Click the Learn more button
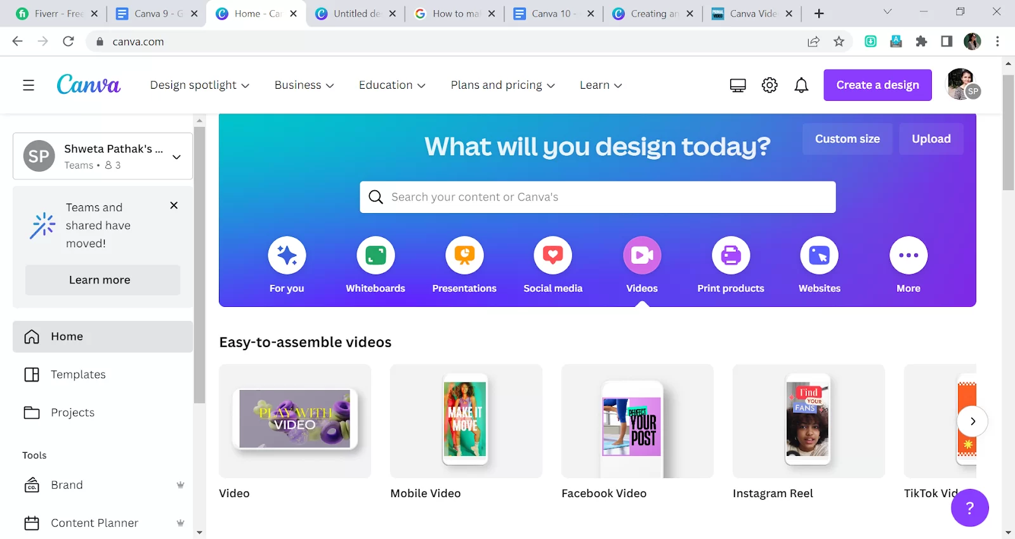Image resolution: width=1015 pixels, height=539 pixels. point(103,280)
